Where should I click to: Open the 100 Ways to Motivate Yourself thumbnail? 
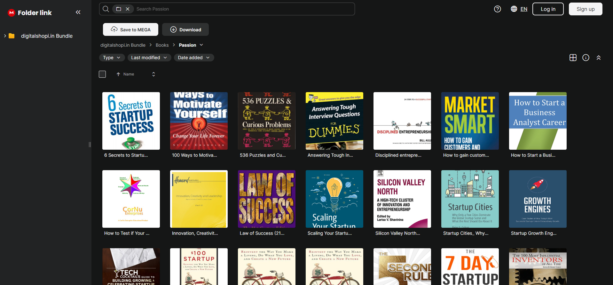click(x=199, y=121)
